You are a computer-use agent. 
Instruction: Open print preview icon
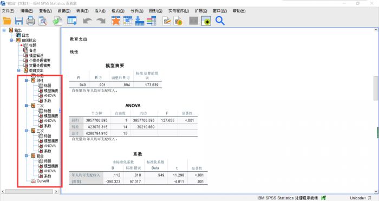43,21
